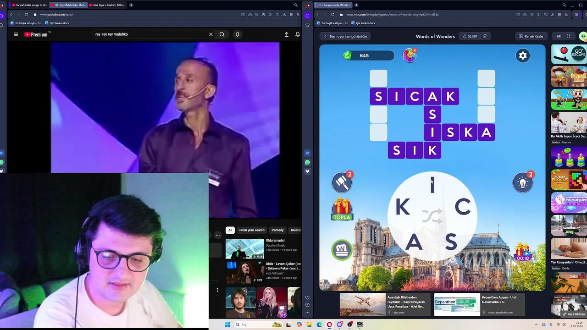Click YouTube window address bar URL

57,14
